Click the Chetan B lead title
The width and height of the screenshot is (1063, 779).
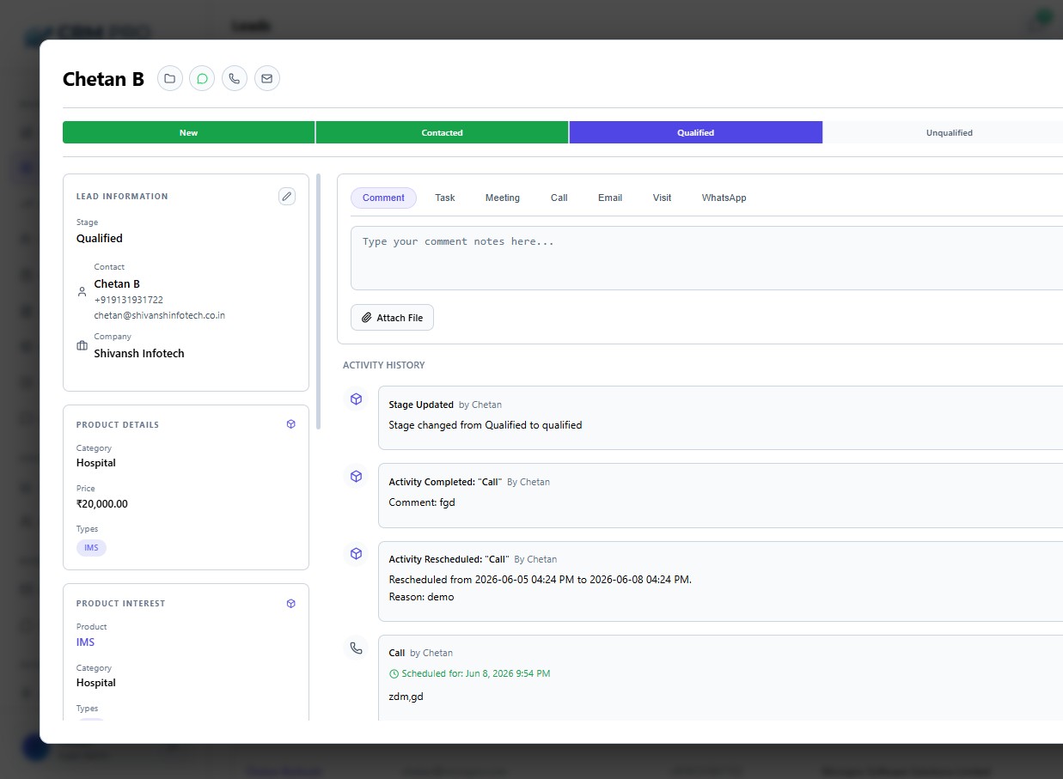tap(103, 79)
